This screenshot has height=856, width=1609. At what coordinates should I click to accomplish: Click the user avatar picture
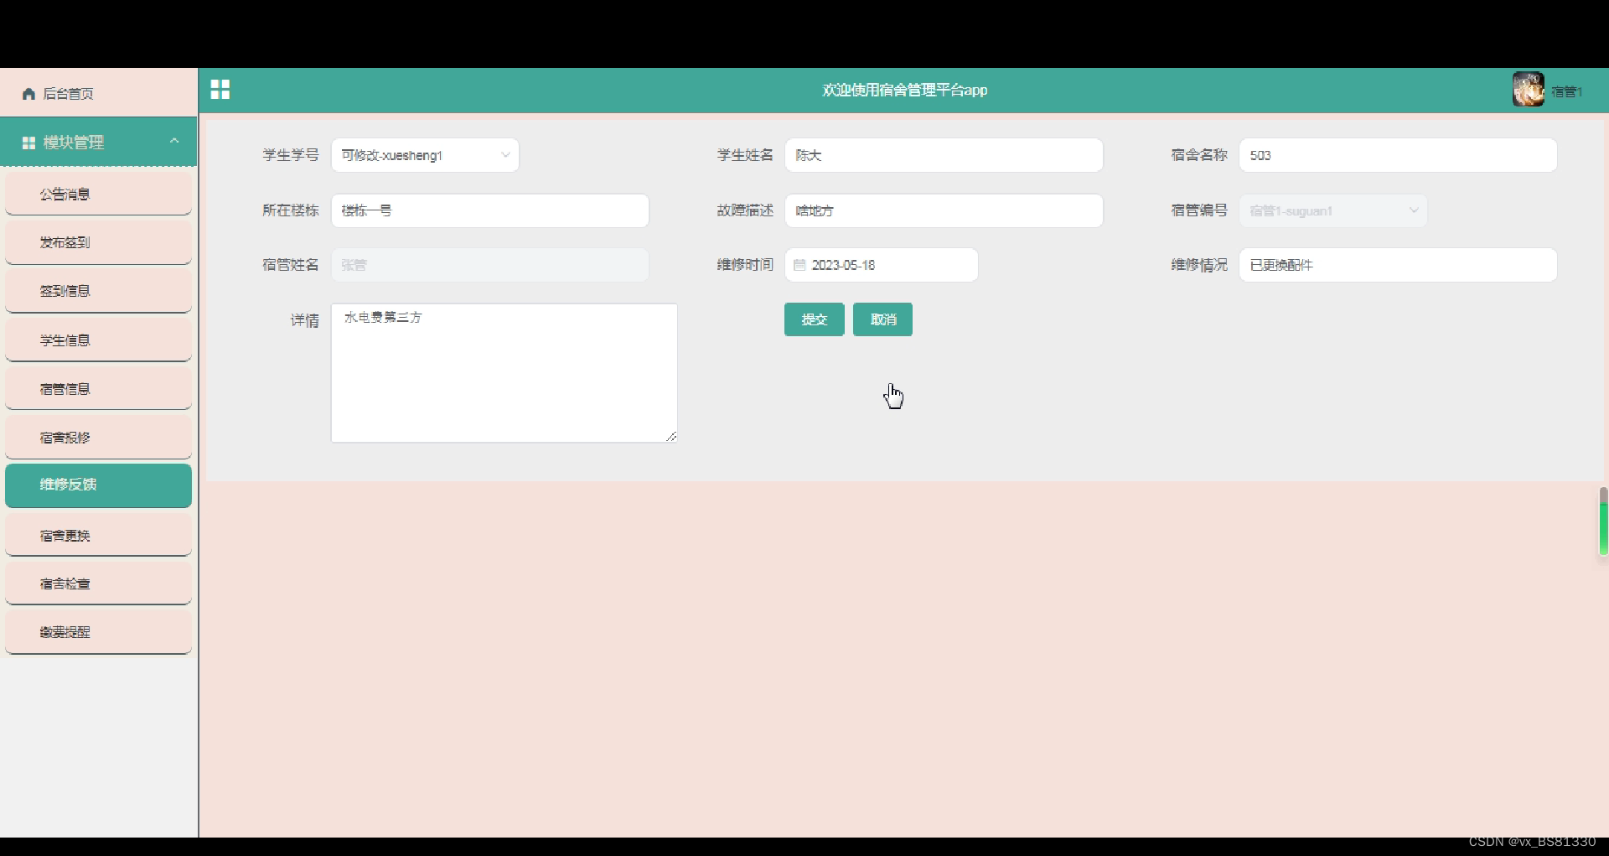click(x=1528, y=90)
